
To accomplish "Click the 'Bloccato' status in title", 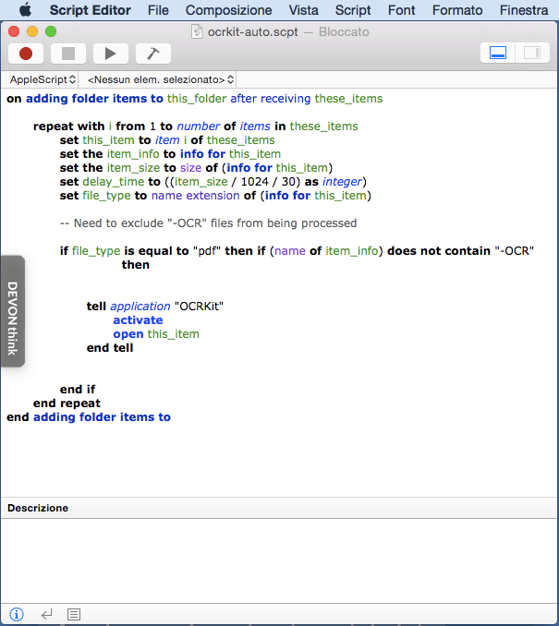I will [344, 32].
